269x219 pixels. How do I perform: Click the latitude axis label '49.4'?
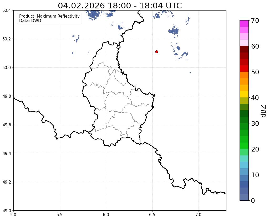tap(7, 153)
